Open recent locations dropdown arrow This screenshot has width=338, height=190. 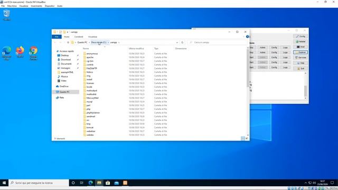(64, 42)
